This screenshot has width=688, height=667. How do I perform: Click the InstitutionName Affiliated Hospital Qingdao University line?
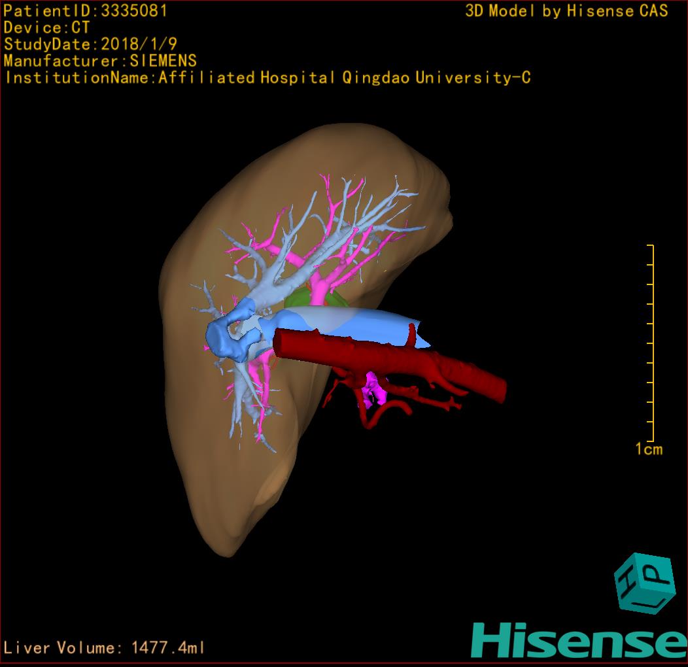(x=267, y=78)
